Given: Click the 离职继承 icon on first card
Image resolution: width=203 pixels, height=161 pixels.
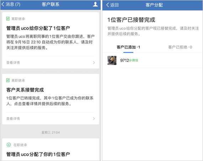Looking at the screenshot, I should [8, 18].
